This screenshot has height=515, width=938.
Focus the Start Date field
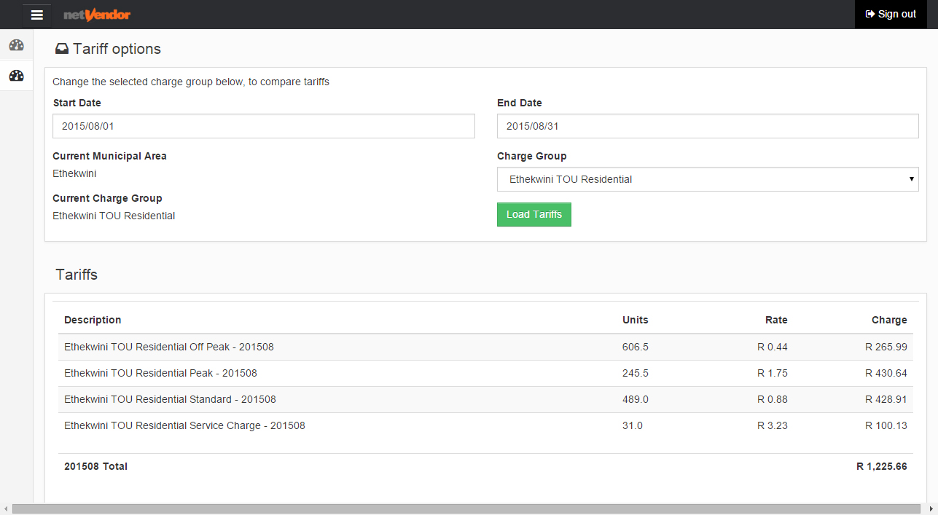point(264,126)
